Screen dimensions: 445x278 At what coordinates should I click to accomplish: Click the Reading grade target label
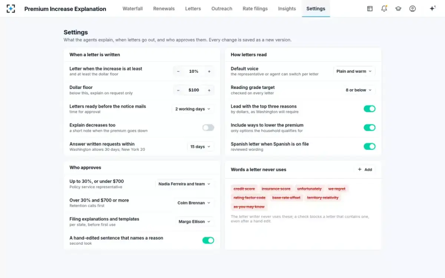[253, 87]
